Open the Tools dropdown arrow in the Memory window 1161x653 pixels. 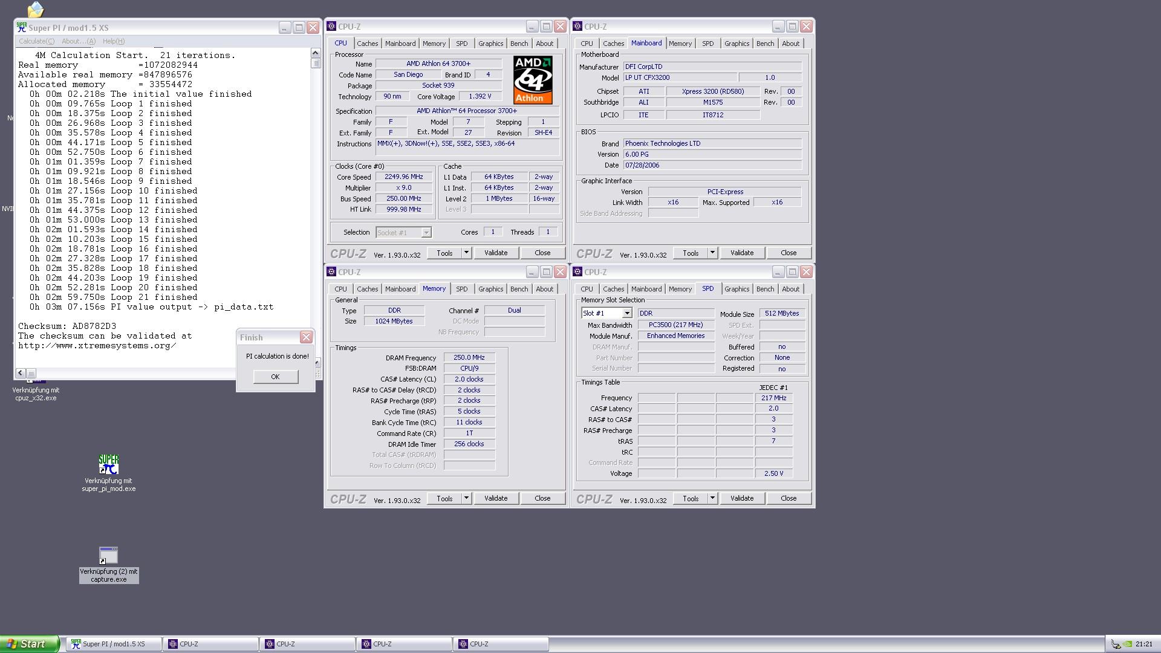tap(466, 498)
